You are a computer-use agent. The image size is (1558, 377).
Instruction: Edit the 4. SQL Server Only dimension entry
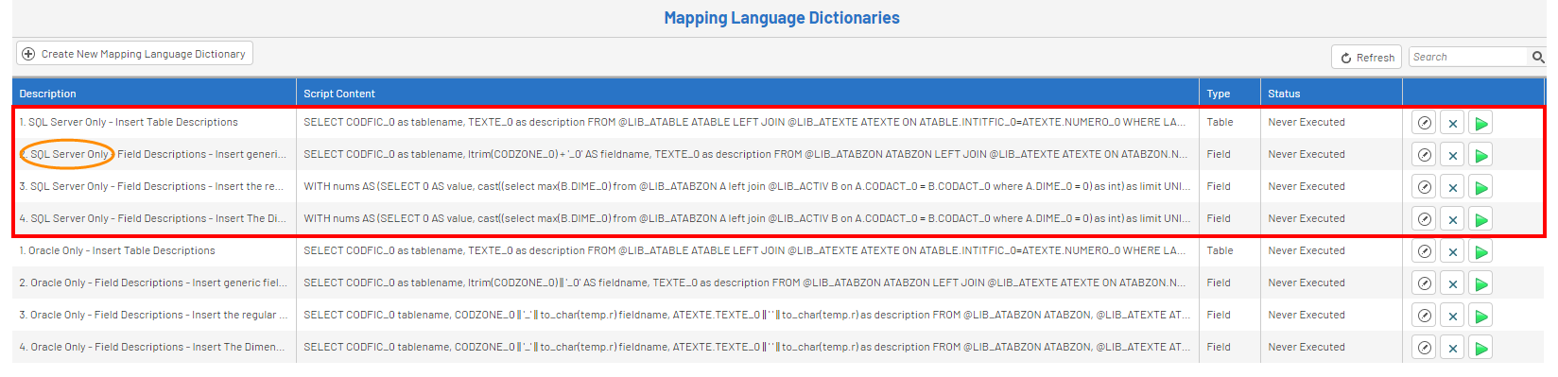tap(1424, 219)
